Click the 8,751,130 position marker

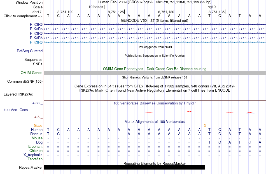[166, 12]
